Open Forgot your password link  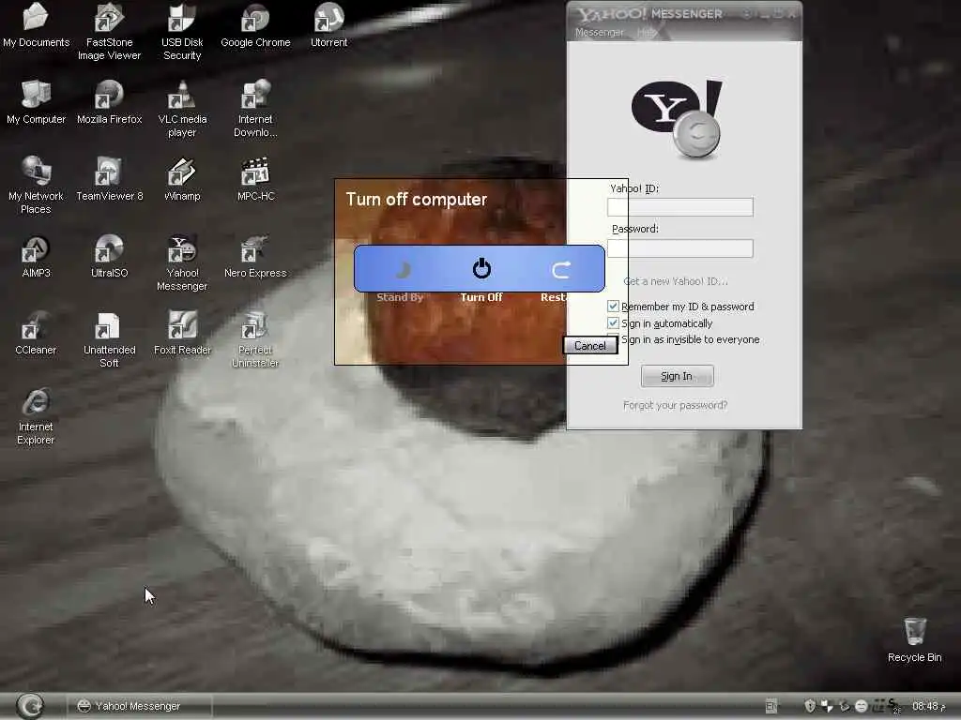pyautogui.click(x=676, y=405)
